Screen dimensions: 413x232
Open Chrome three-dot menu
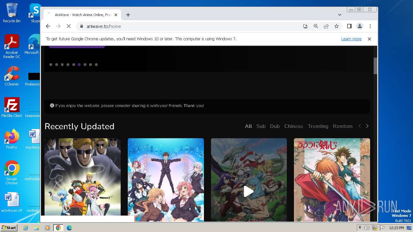tap(370, 26)
